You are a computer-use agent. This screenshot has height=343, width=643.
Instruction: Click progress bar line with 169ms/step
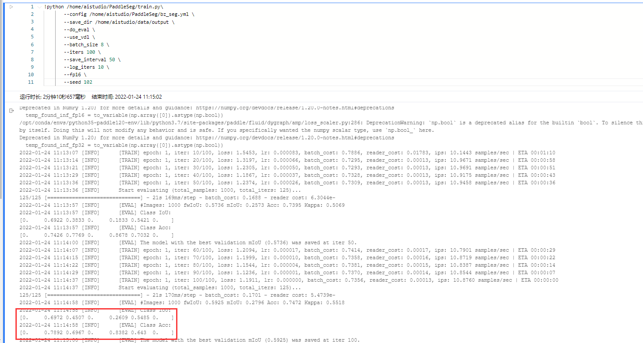[177, 198]
